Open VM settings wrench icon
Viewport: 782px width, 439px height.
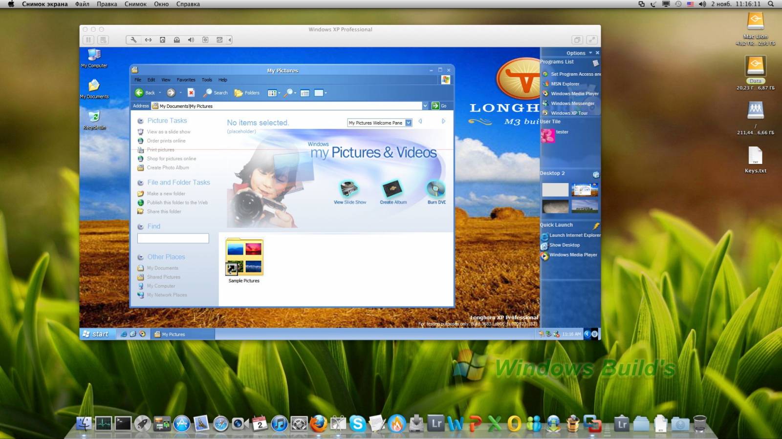(133, 40)
